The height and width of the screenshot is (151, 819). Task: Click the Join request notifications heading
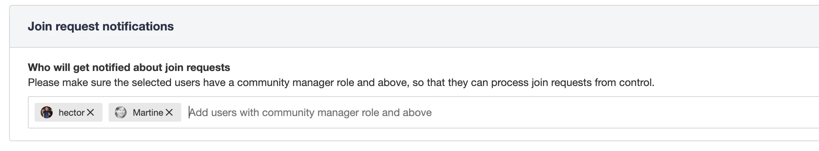[101, 26]
